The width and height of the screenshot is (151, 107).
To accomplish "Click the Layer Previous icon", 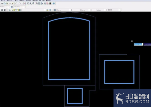I will (50, 10).
